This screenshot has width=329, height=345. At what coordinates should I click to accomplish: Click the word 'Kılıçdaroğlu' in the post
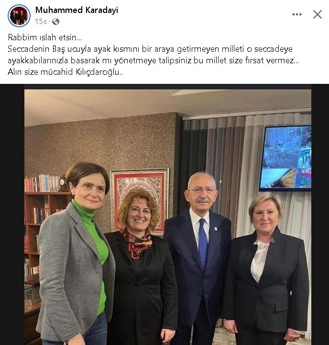coord(98,72)
